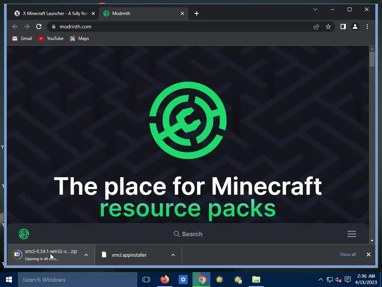Open the Modrinth hamburger menu
The image size is (382, 287).
tap(351, 234)
